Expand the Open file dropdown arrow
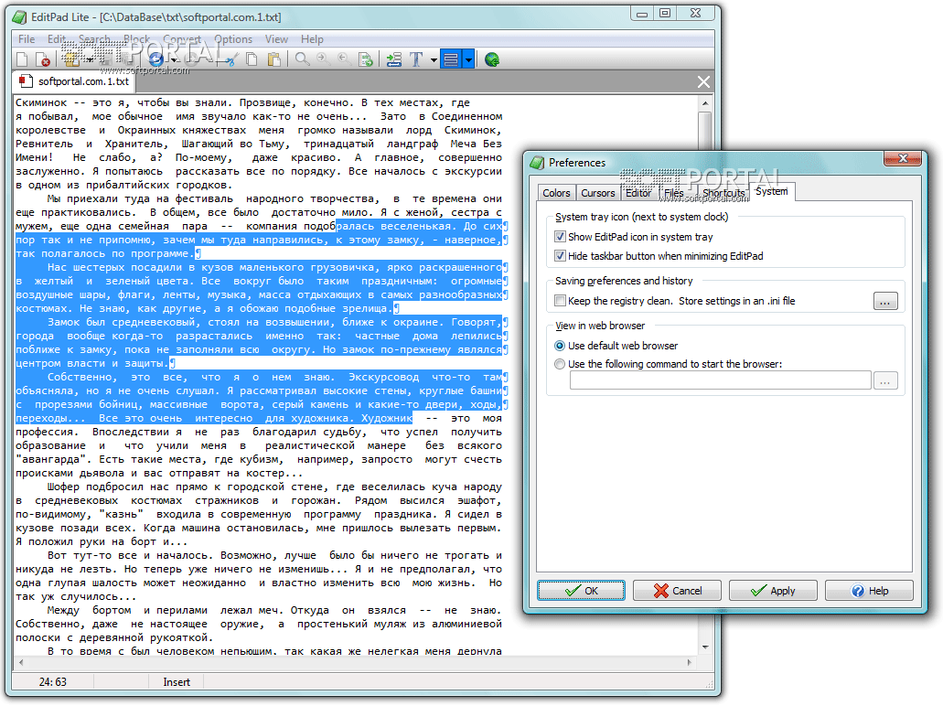This screenshot has width=943, height=706. [x=89, y=59]
